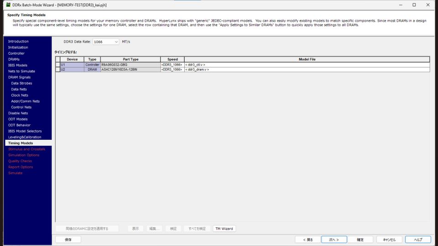This screenshot has width=438, height=246.
Task: Jump to the Data Strobes page
Action: click(x=21, y=83)
